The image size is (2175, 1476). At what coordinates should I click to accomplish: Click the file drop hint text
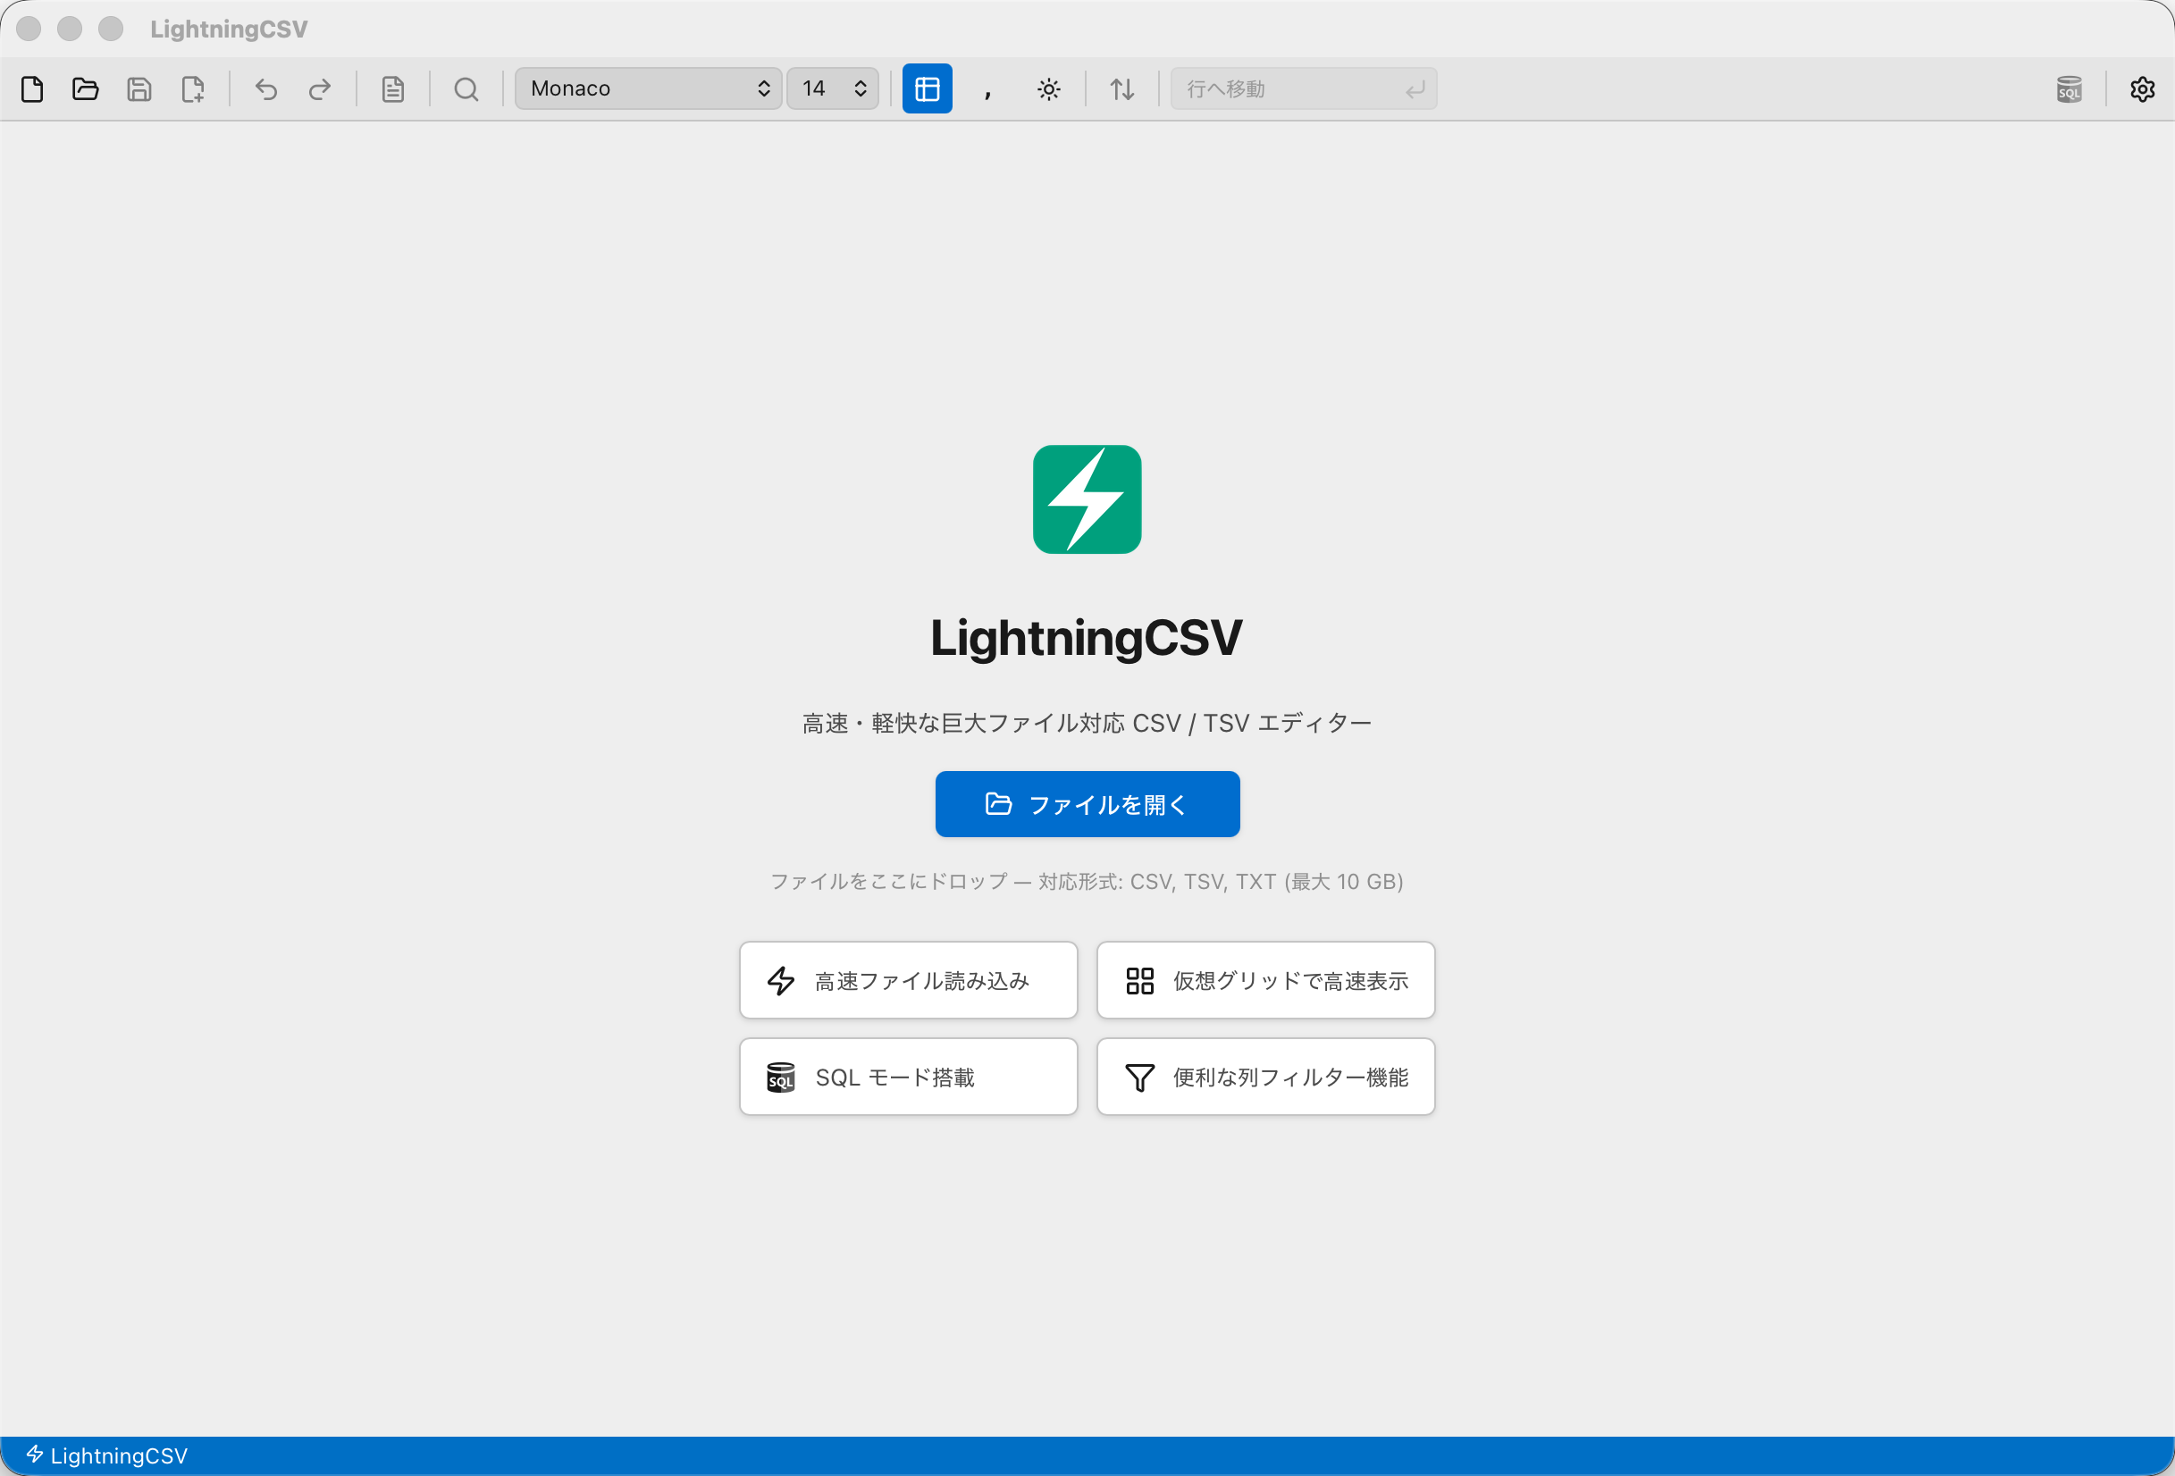[x=1087, y=882]
